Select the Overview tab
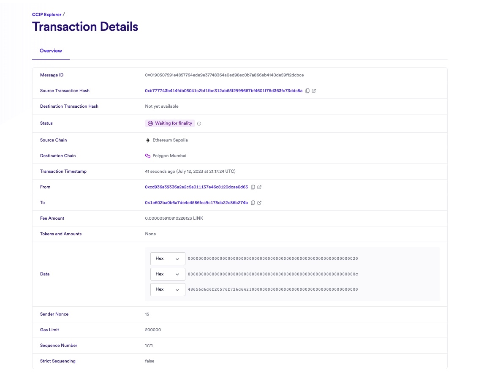This screenshot has height=376, width=484. pos(51,51)
